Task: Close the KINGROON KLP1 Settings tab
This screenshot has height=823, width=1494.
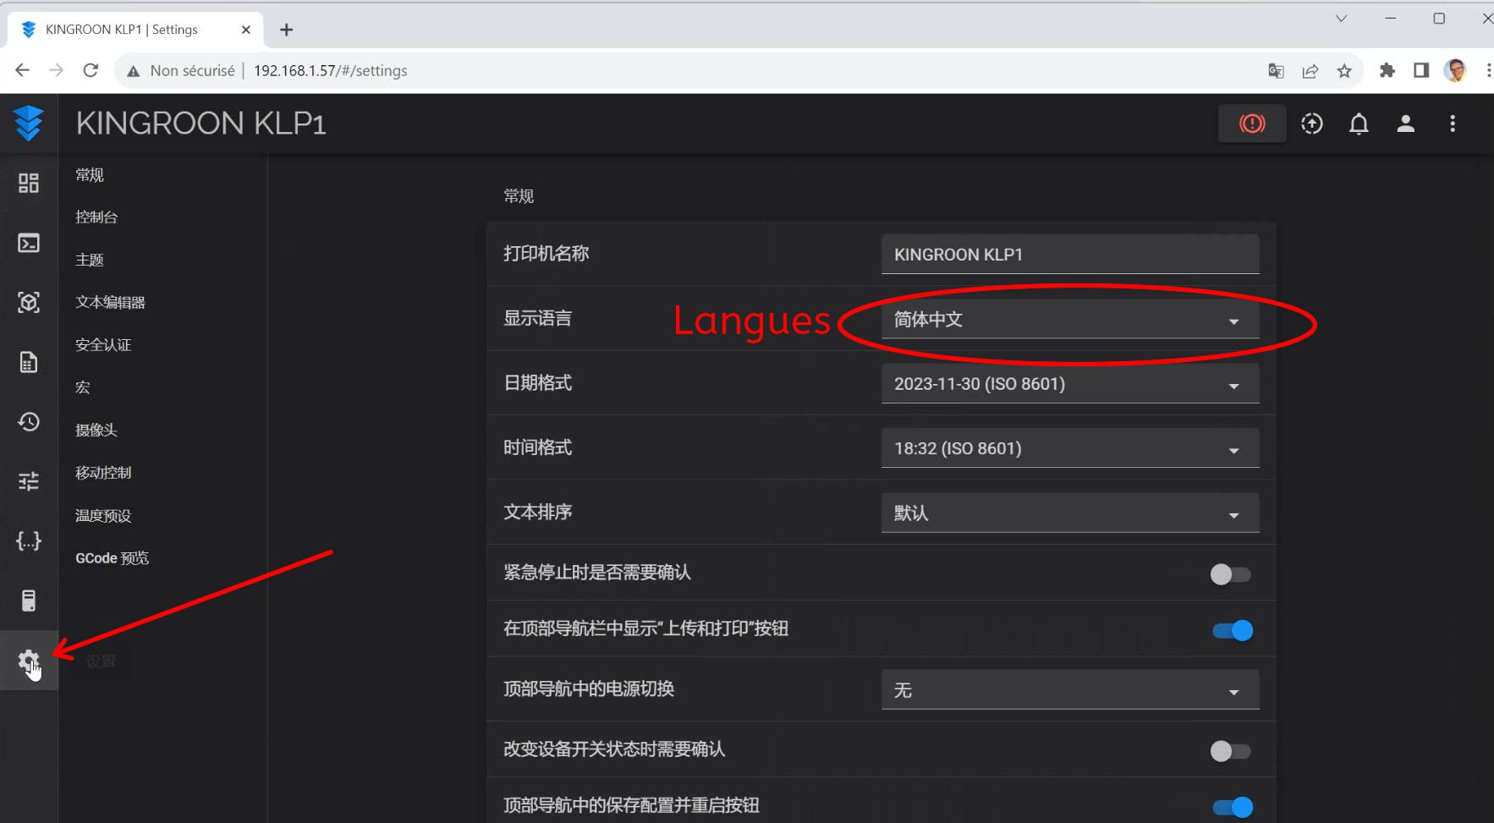Action: (x=246, y=30)
